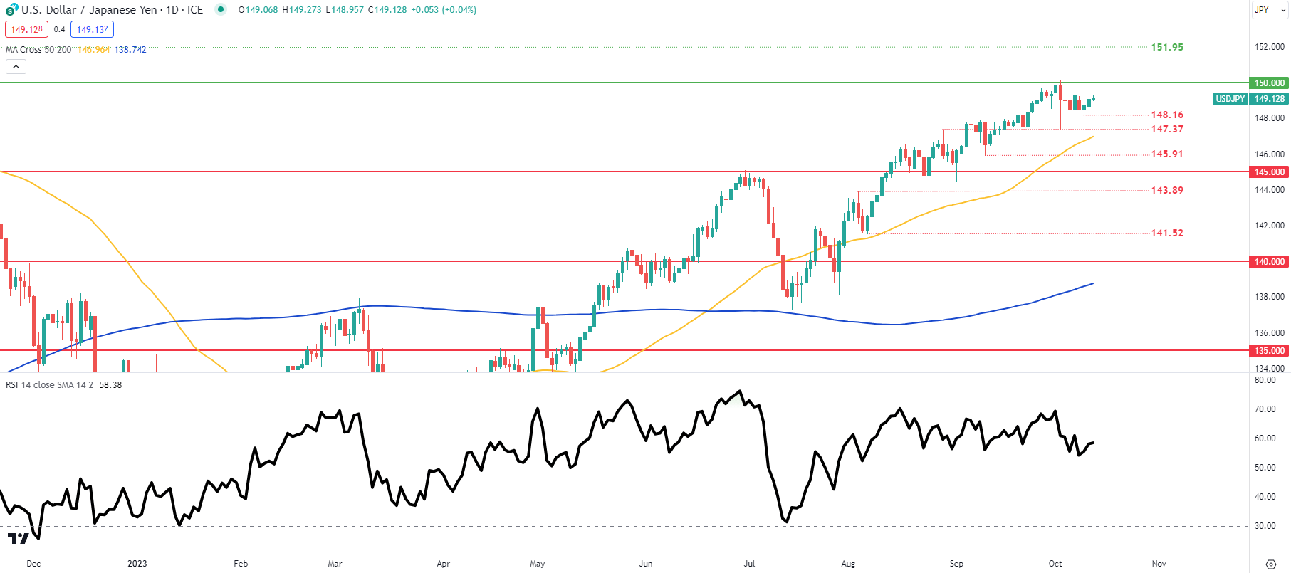This screenshot has width=1291, height=573.
Task: Click the blue buy price 149.132 button
Action: [93, 29]
